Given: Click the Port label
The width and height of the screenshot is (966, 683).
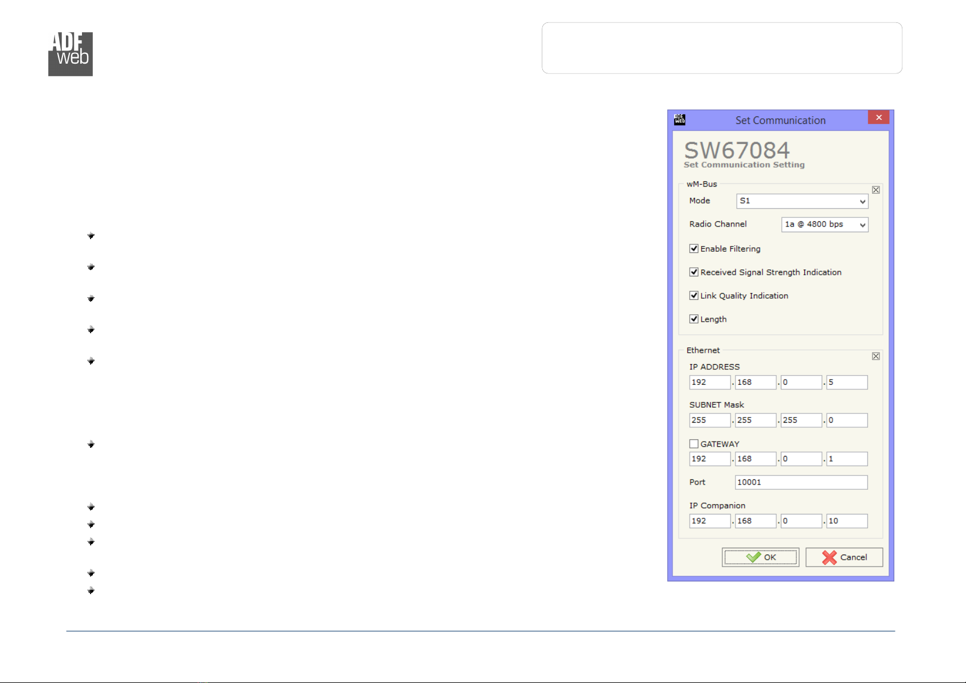Looking at the screenshot, I should click(x=697, y=482).
